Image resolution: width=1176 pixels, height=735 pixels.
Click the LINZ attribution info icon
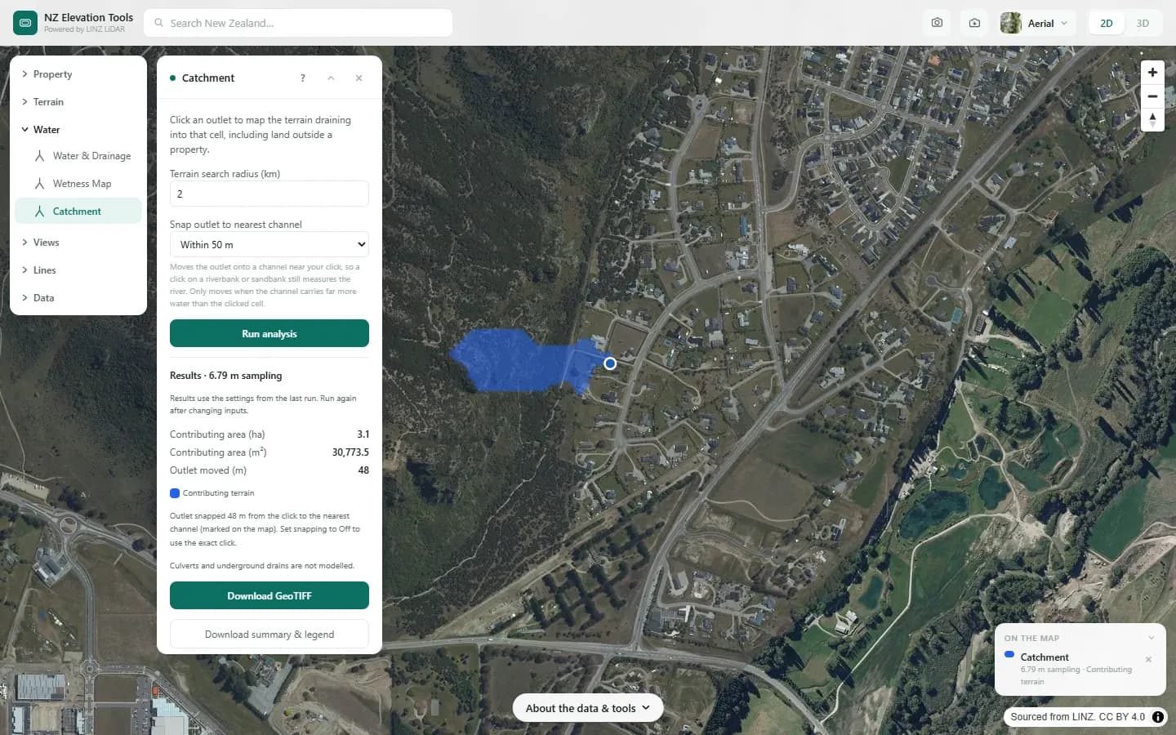1158,717
